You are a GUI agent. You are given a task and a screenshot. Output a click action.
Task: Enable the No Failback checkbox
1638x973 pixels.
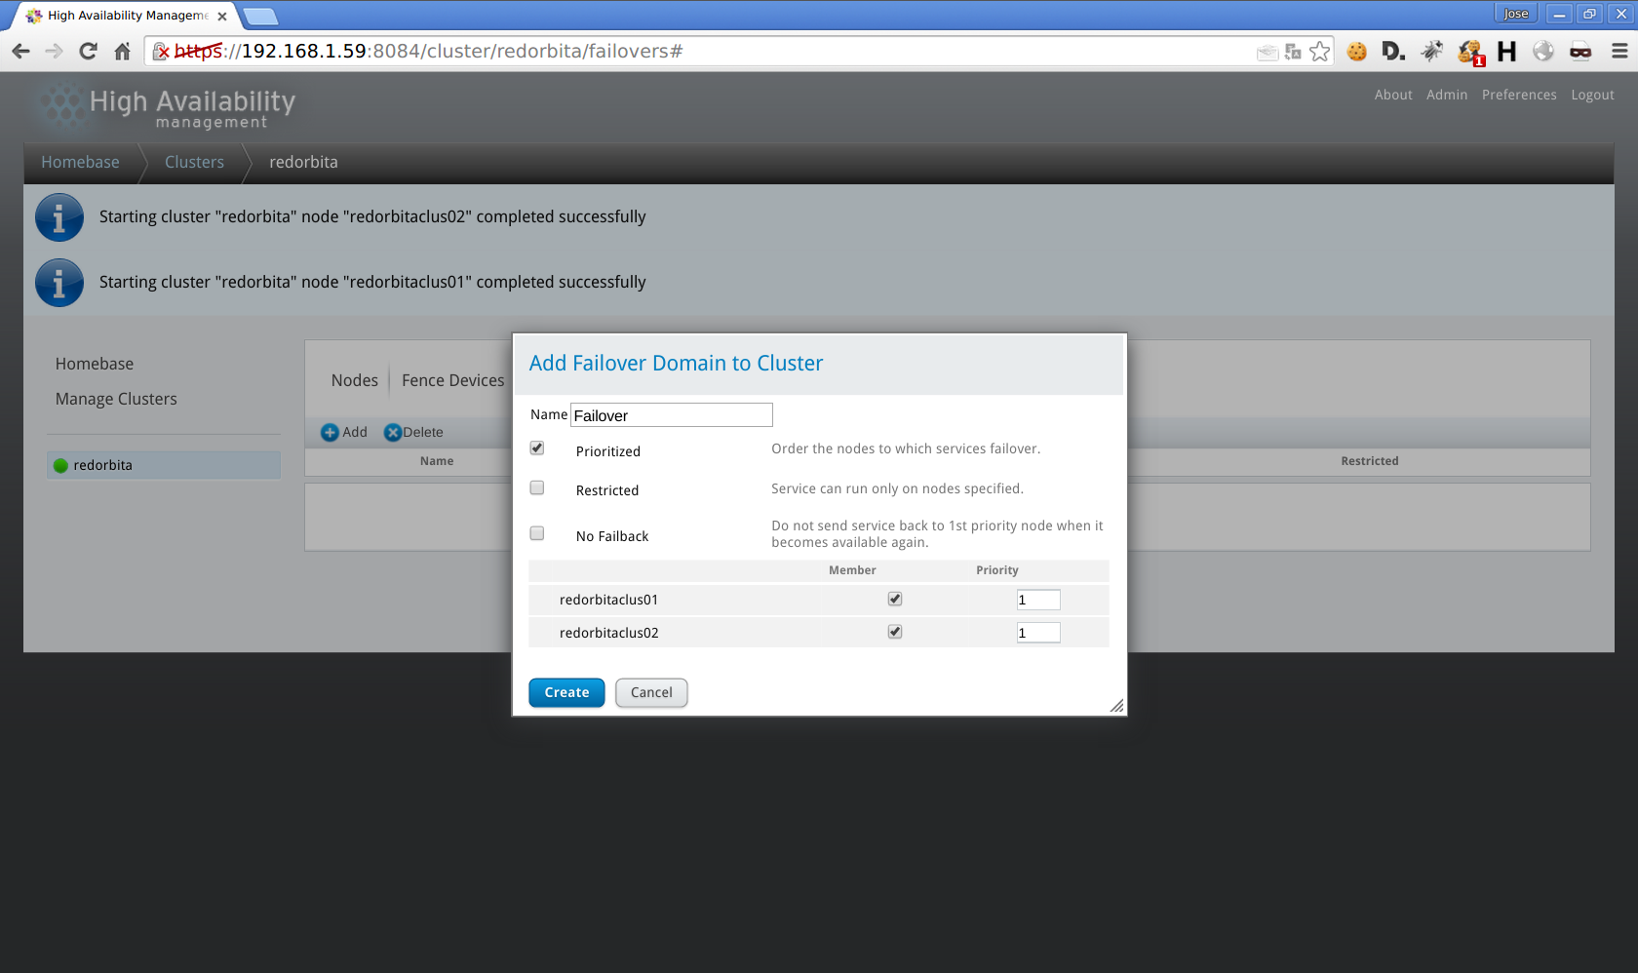click(537, 533)
